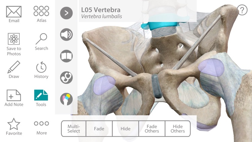Open the Tools menu
The width and height of the screenshot is (252, 142).
41,98
